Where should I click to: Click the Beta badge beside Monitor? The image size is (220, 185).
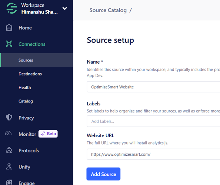[48, 134]
